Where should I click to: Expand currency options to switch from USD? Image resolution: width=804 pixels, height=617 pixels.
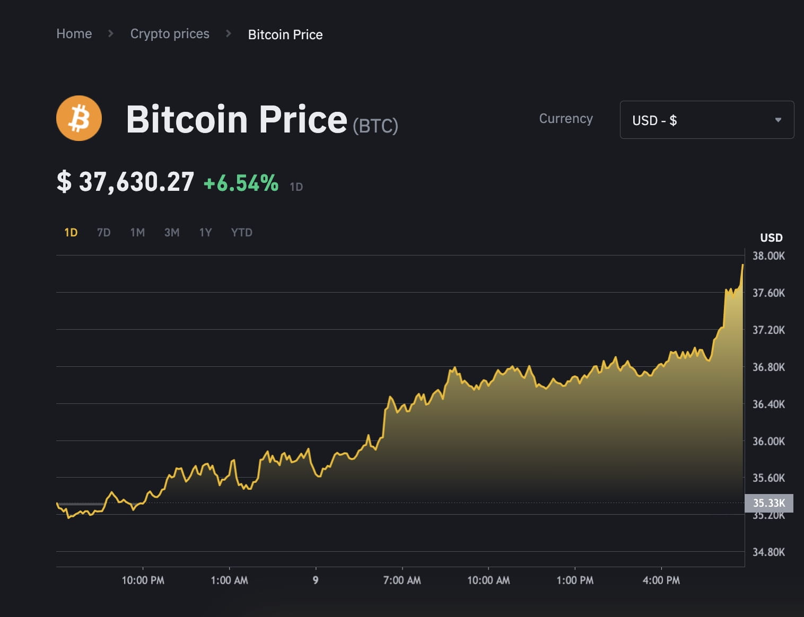(706, 120)
